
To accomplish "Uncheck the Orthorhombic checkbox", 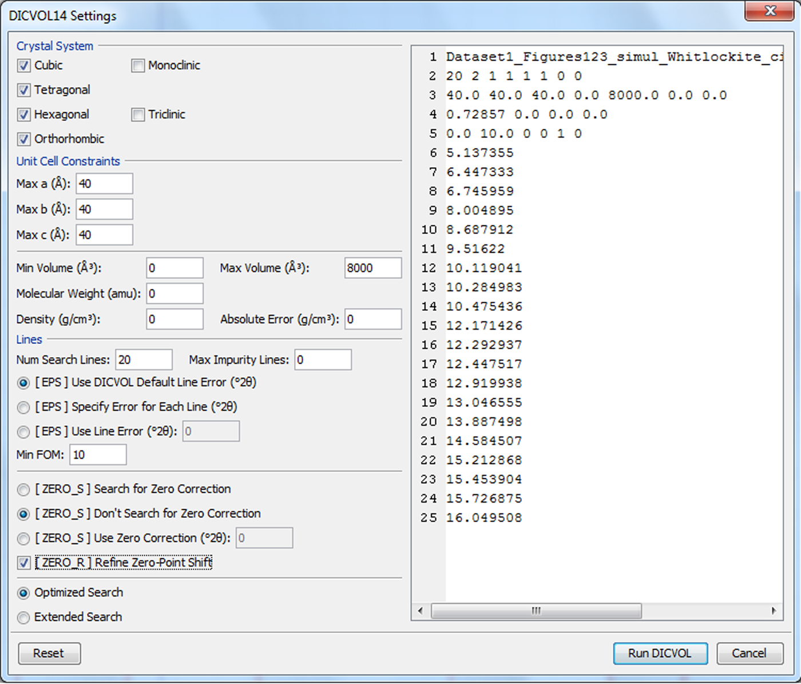I will click(x=23, y=139).
